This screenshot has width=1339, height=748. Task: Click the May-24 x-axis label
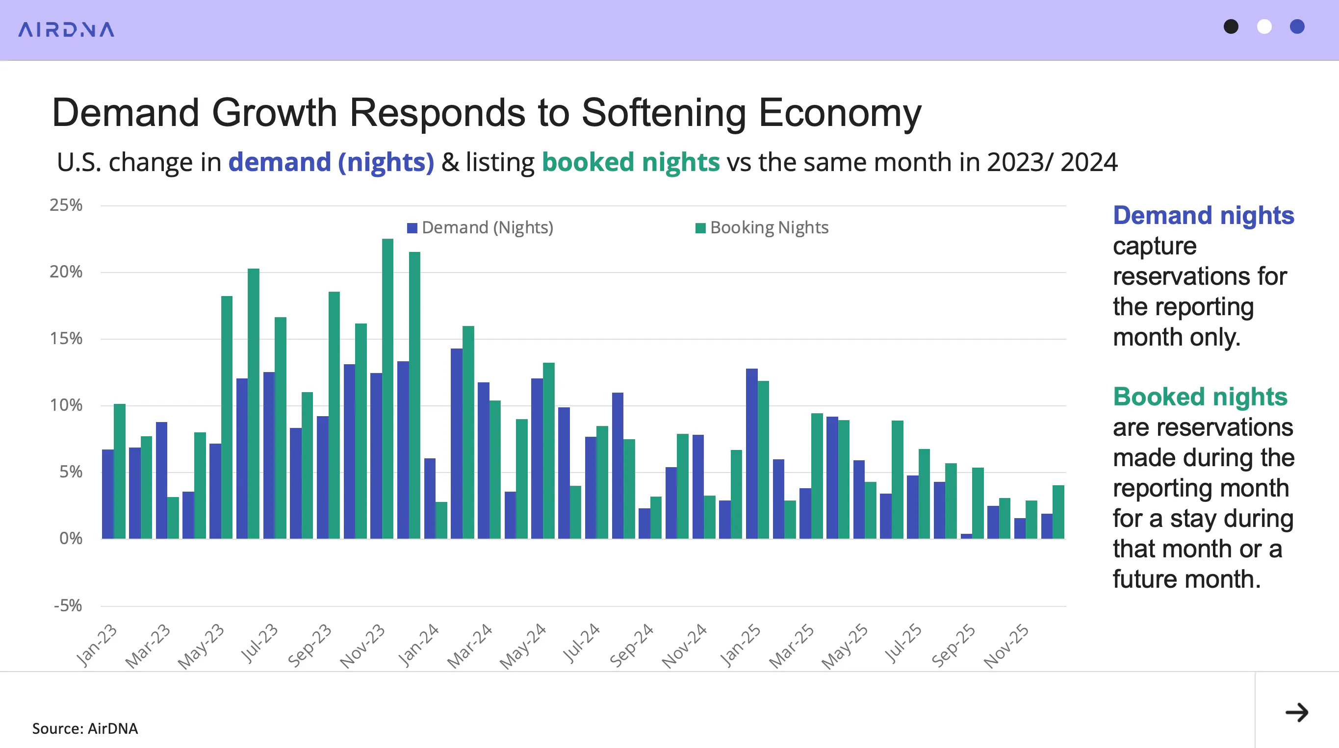pyautogui.click(x=523, y=646)
